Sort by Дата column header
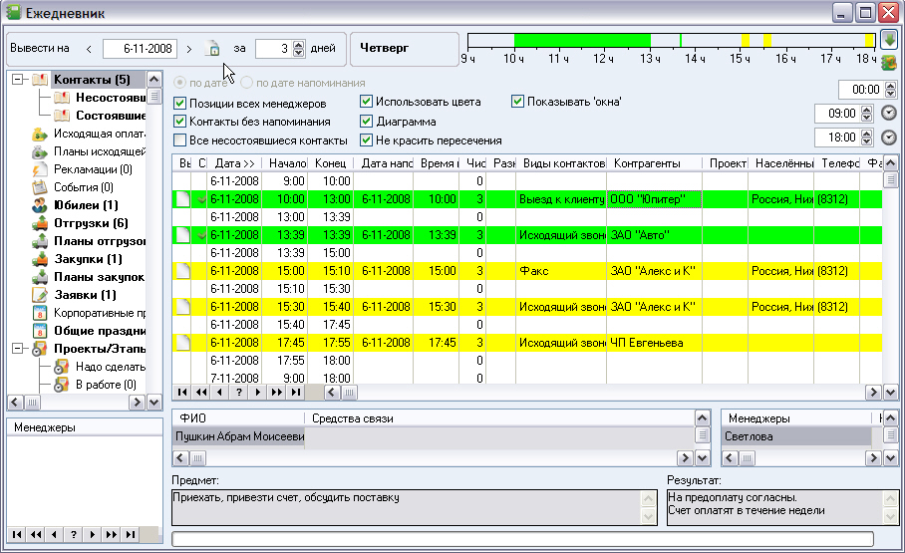This screenshot has height=553, width=905. [234, 163]
